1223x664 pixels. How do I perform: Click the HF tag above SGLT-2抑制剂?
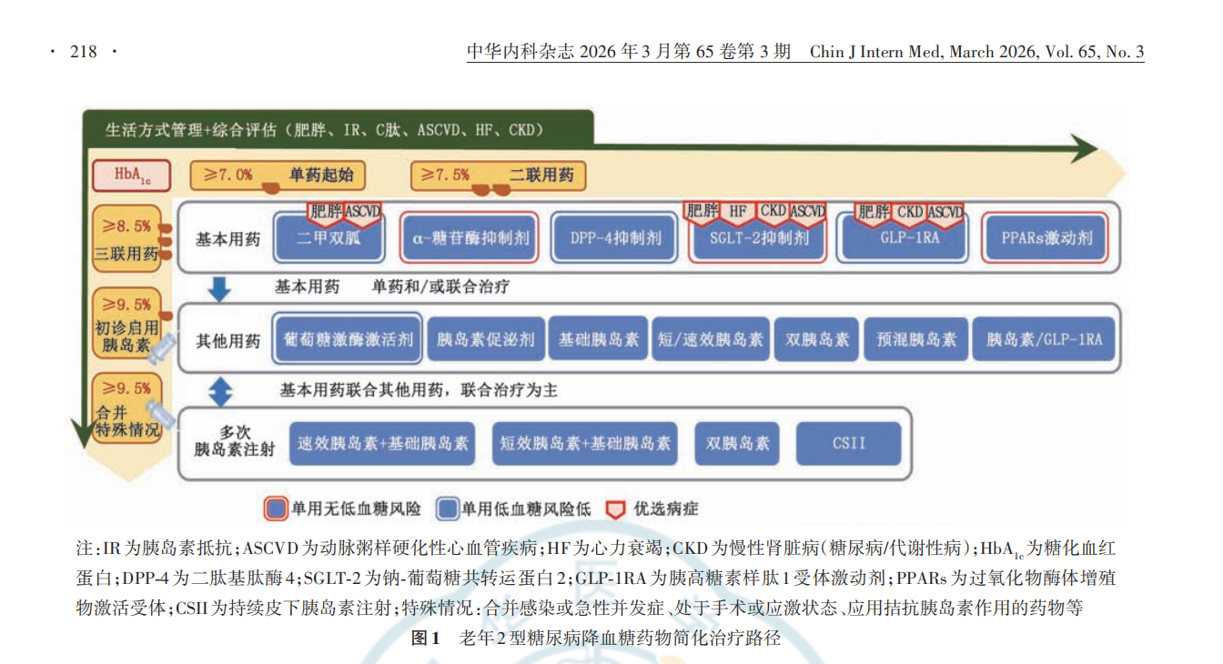click(x=738, y=212)
